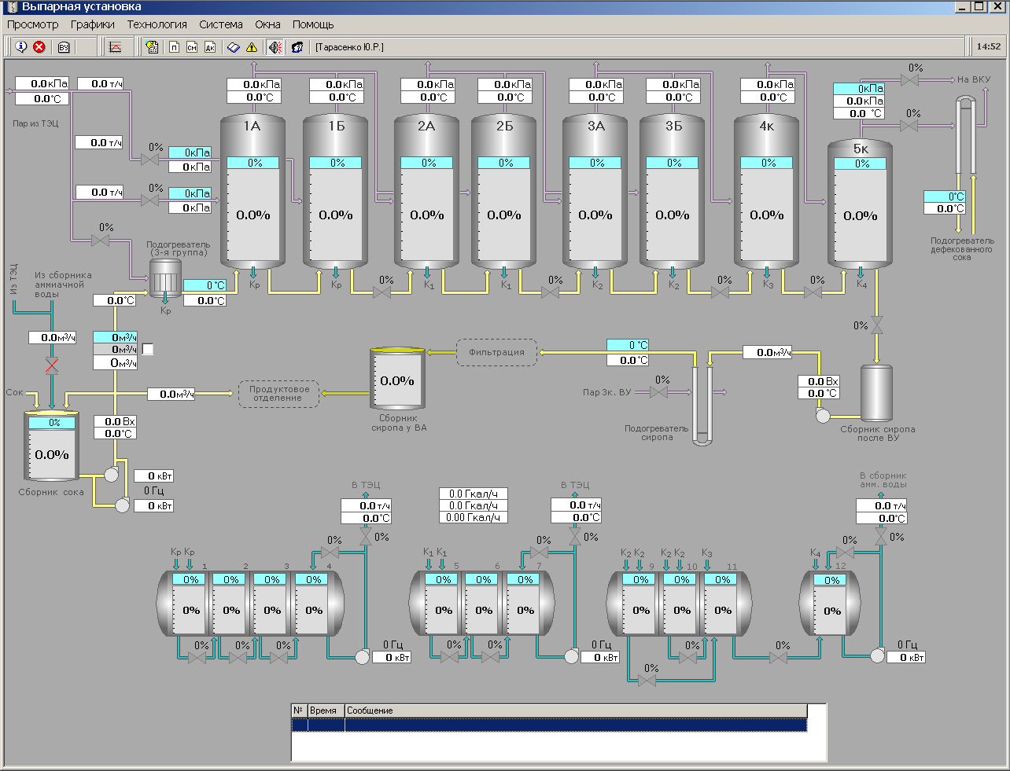Viewport: 1010px width, 771px height.
Task: Click the см document toolbar icon
Action: (x=192, y=47)
